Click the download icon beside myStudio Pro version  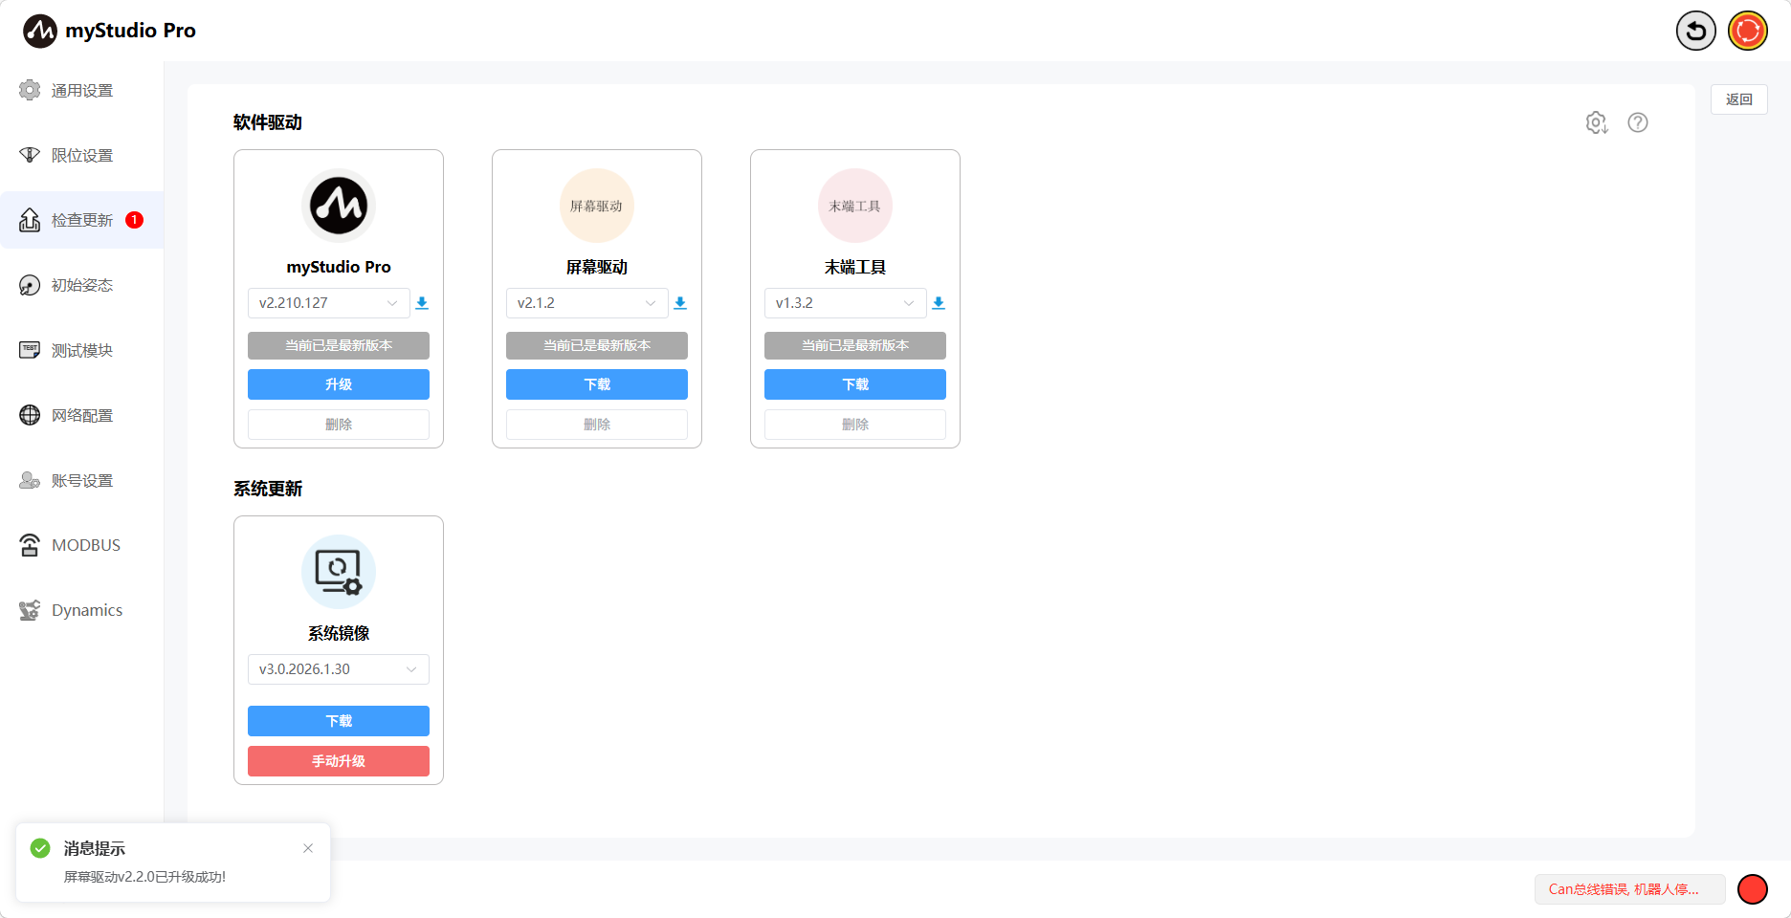tap(422, 303)
